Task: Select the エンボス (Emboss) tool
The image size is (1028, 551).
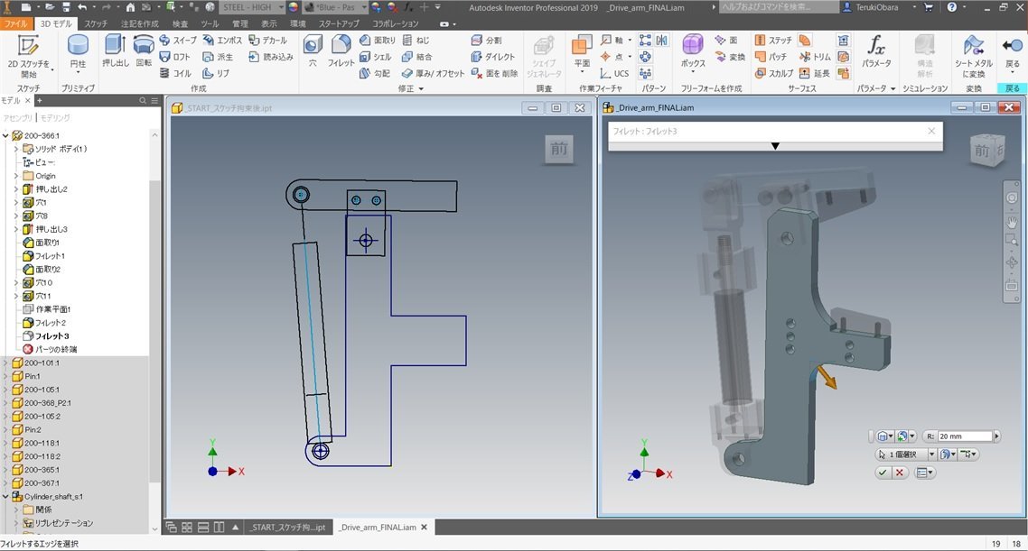Action: (x=222, y=40)
